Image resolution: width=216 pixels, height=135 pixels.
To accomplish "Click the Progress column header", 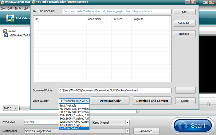I will click(151, 19).
